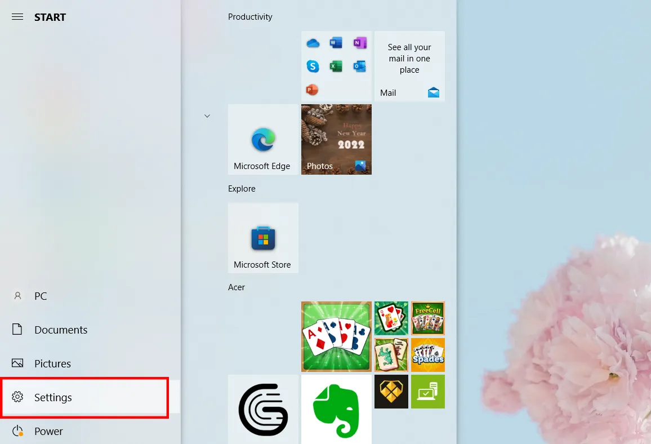This screenshot has height=444, width=651.
Task: Start a FreeCell game
Action: coord(427,318)
